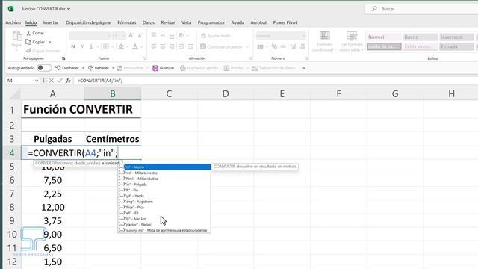The width and height of the screenshot is (478, 269).
Task: Click the Combinar y centrar button
Action: pos(222,46)
